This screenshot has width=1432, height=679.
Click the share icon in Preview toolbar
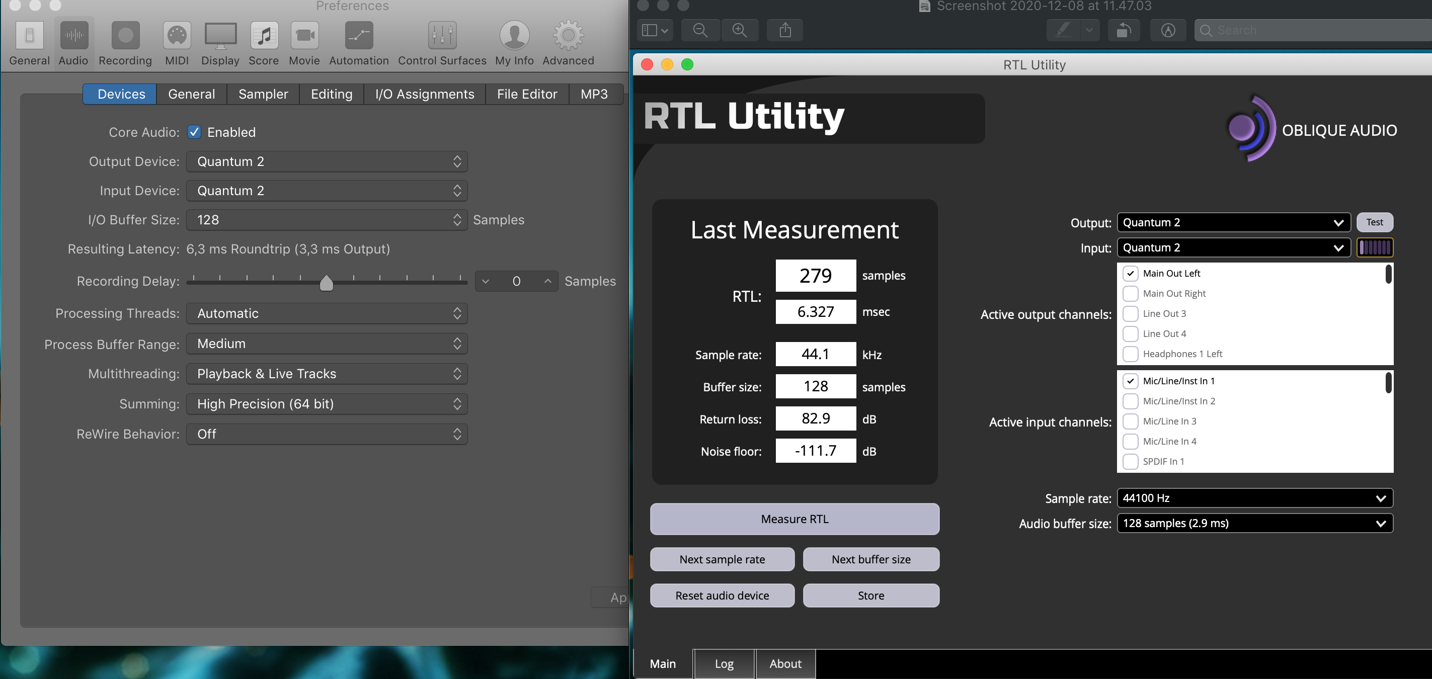(785, 30)
